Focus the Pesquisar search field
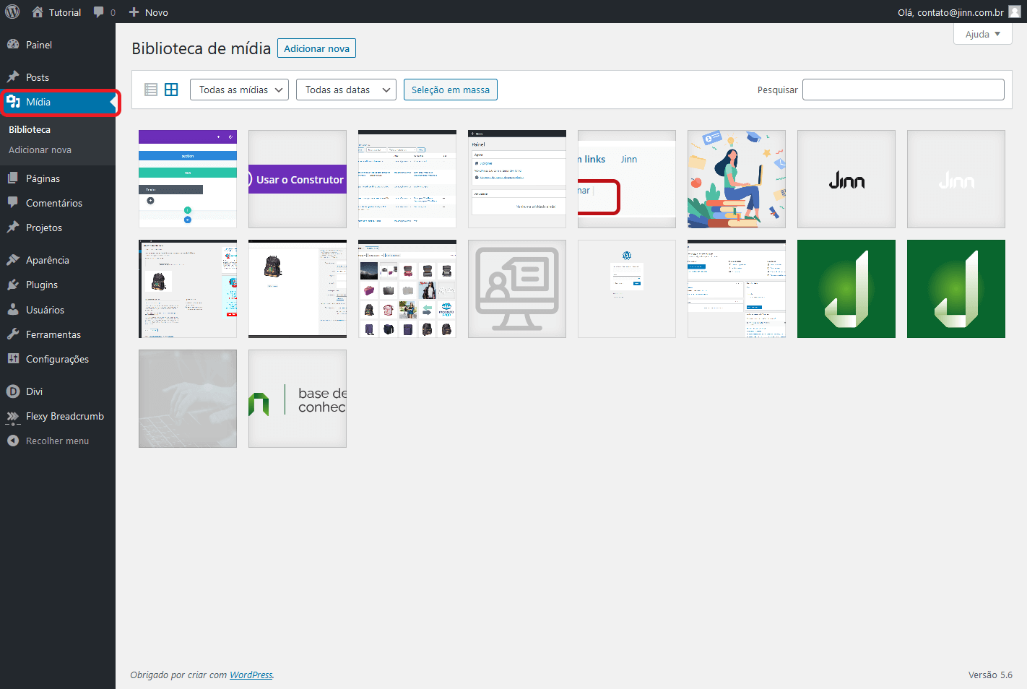 coord(903,90)
